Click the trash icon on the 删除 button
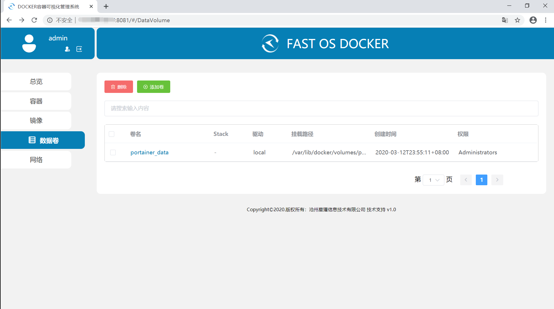554x309 pixels. point(113,87)
